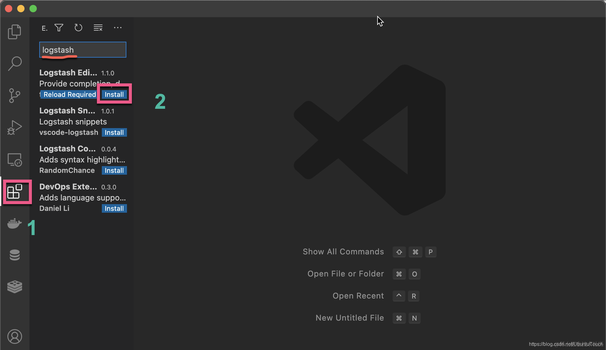Open the Explorer view in activity bar

[x=14, y=32]
